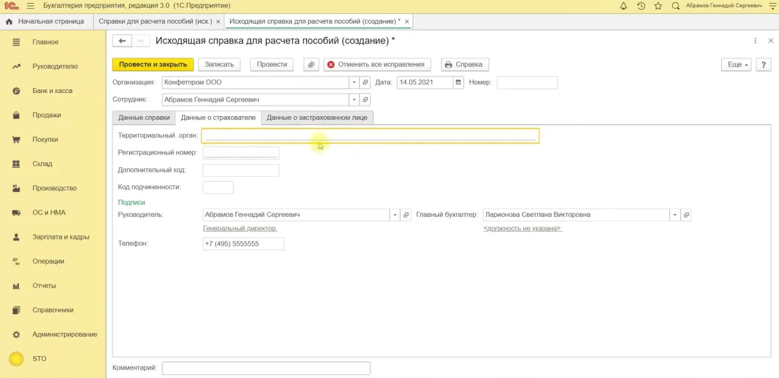
Task: Close the Справки для расчета пособий tab
Action: (218, 21)
